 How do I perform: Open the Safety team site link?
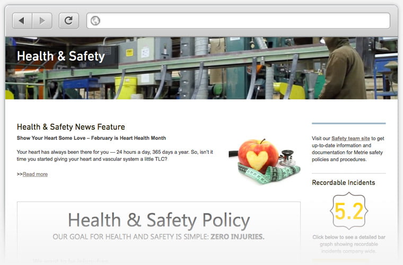351,138
